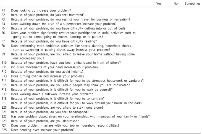The width and height of the screenshot is (202, 134).
Task: Select question P1 about looking up
Action: coord(41,10)
